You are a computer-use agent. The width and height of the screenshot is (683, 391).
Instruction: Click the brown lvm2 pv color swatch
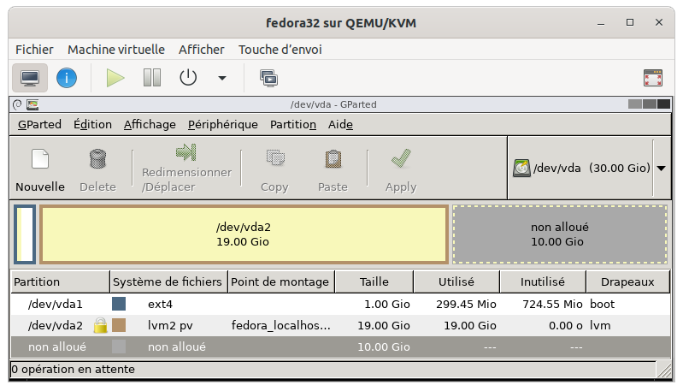click(x=119, y=325)
